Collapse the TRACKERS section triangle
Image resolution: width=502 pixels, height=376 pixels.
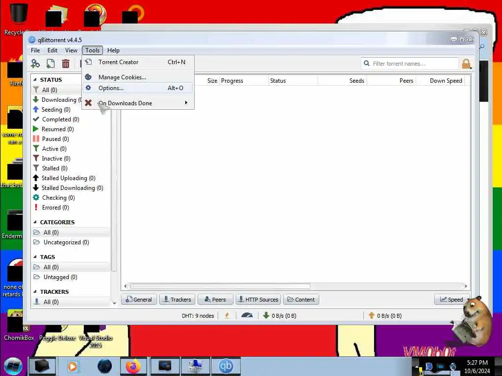click(35, 292)
